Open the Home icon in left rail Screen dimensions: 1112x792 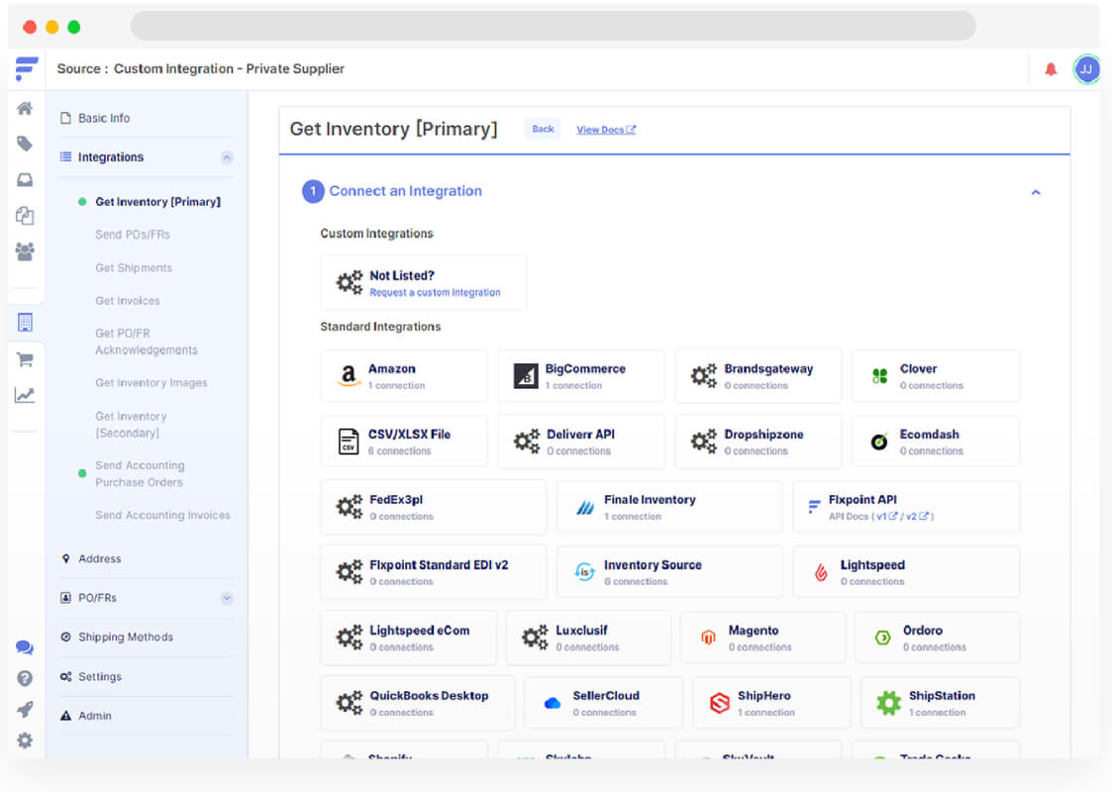25,108
